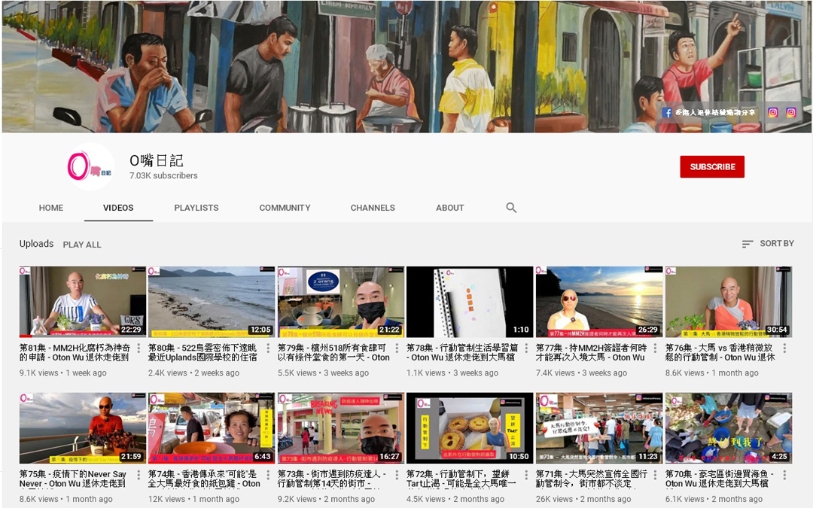Open the Community tab
Viewport: 813px width, 508px height.
(x=285, y=208)
